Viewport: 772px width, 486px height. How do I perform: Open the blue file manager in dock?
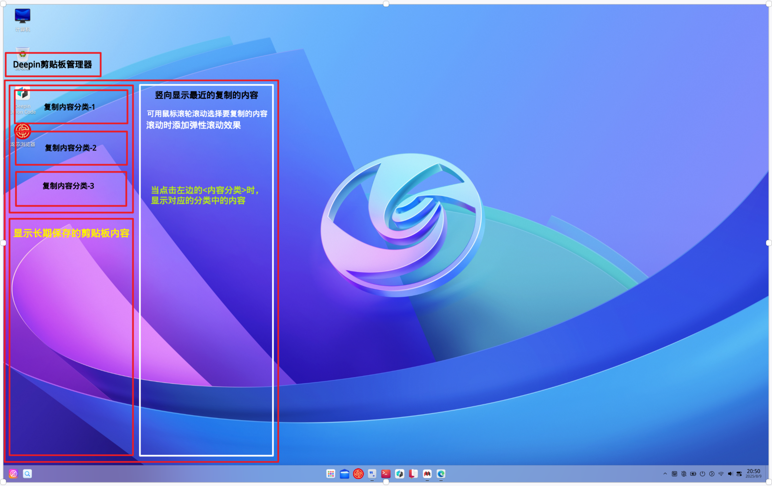[x=344, y=474]
